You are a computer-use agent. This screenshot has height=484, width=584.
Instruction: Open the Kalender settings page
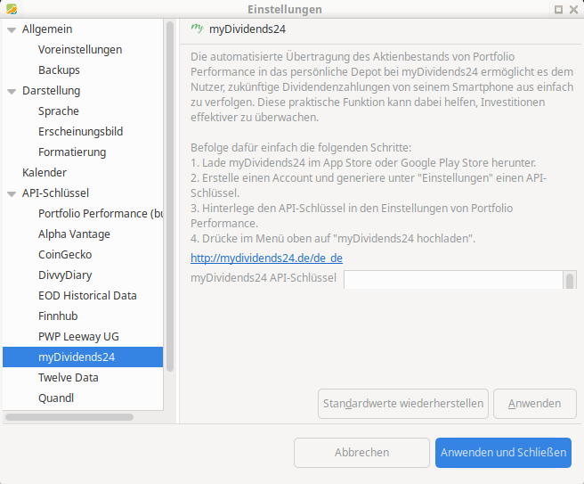coord(45,173)
